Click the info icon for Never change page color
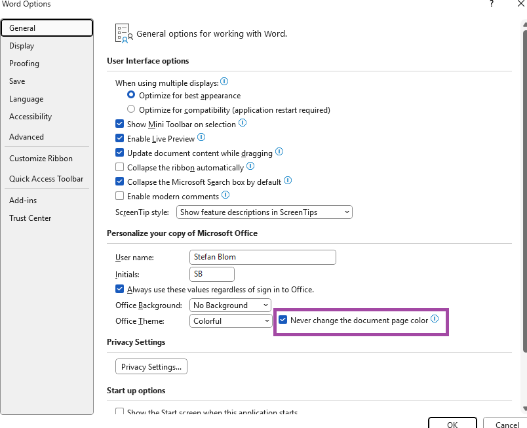This screenshot has width=527, height=428. (x=434, y=319)
